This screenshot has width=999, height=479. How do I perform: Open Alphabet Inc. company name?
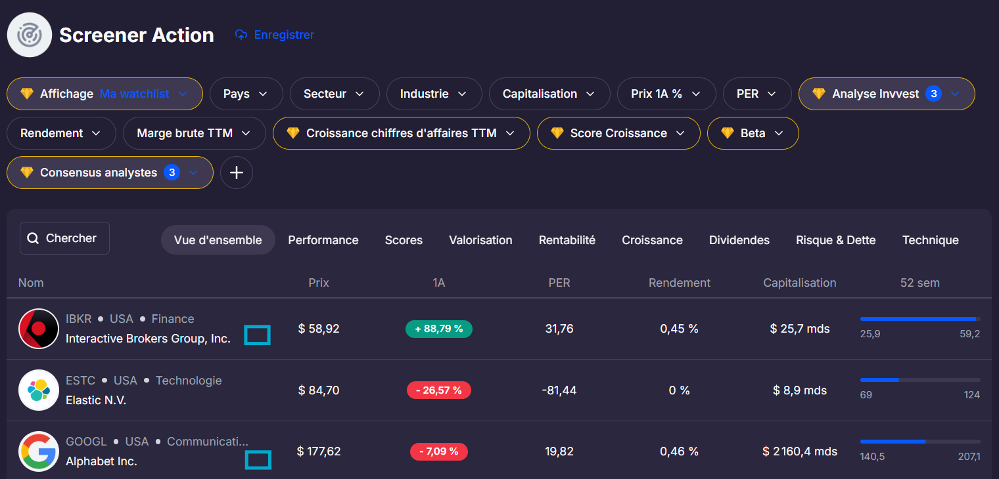(101, 461)
